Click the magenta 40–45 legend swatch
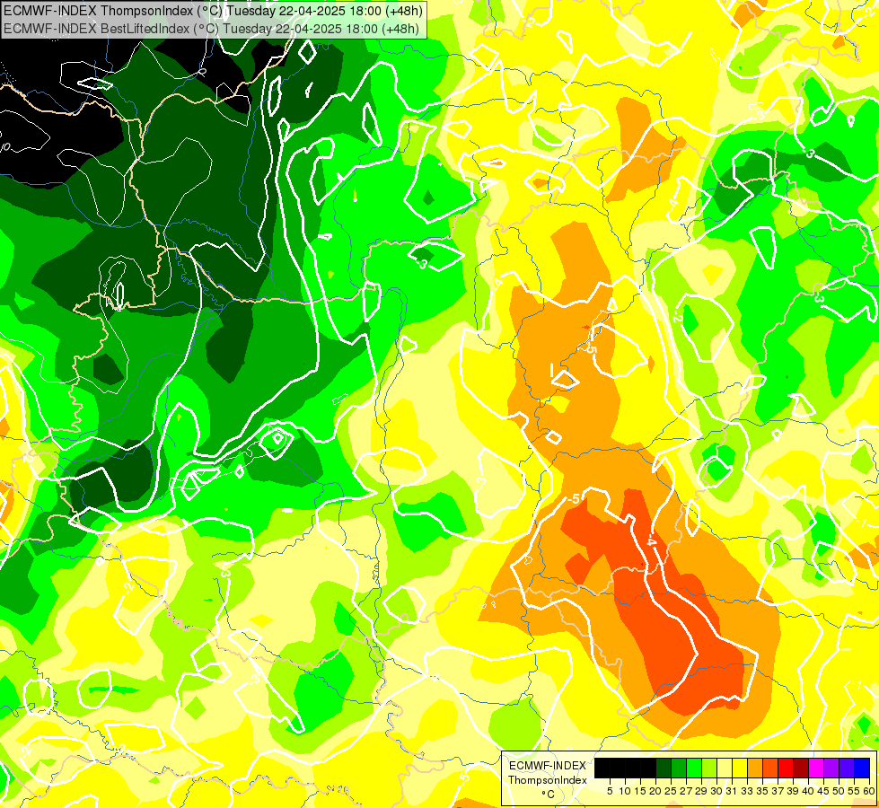The width and height of the screenshot is (879, 808). (x=816, y=768)
